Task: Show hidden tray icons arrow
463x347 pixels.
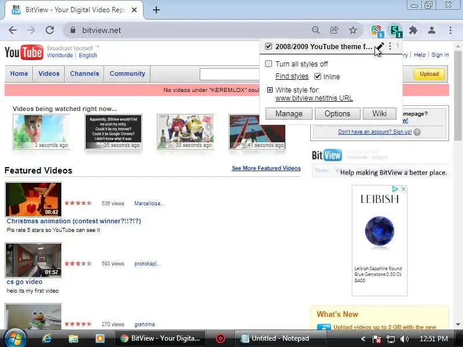Action: tap(363, 339)
